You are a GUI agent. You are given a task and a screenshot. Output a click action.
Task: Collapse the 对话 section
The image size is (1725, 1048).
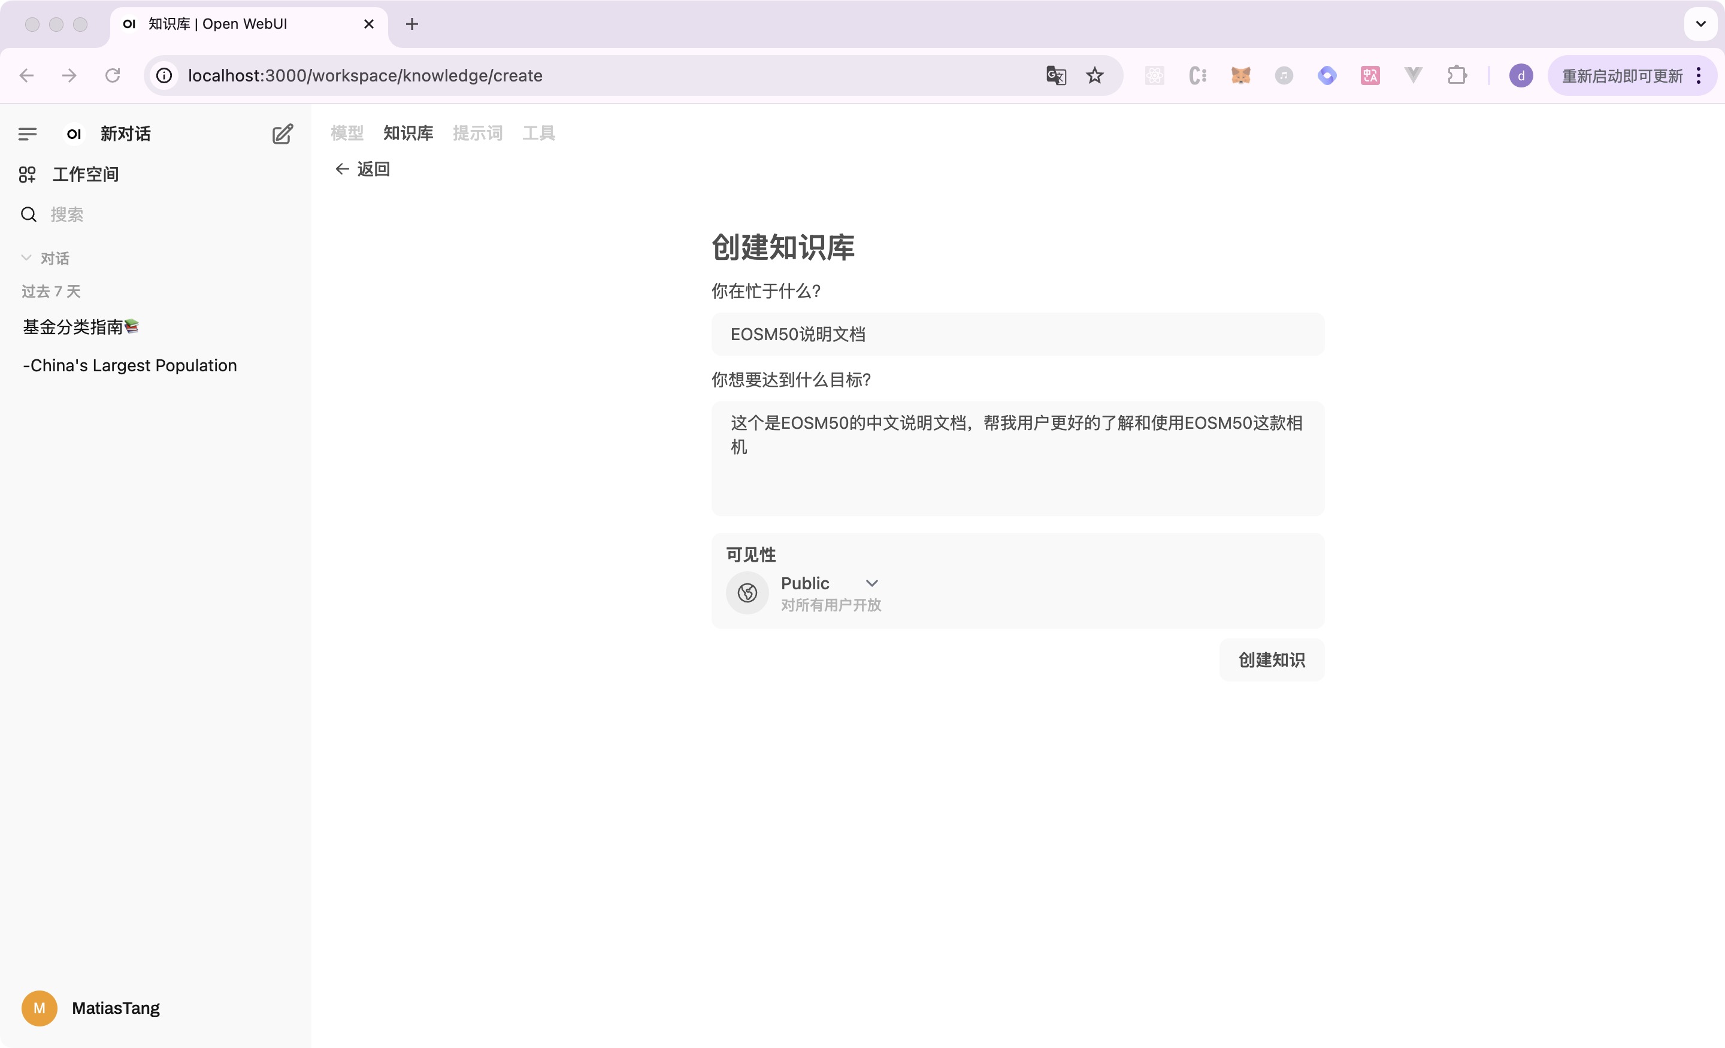(45, 258)
